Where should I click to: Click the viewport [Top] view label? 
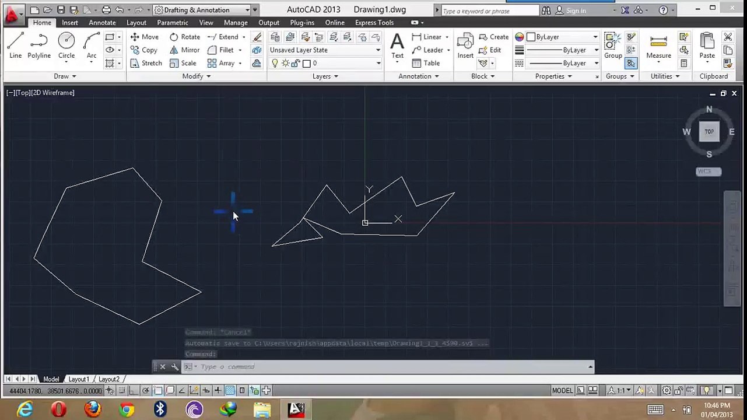[x=23, y=93]
